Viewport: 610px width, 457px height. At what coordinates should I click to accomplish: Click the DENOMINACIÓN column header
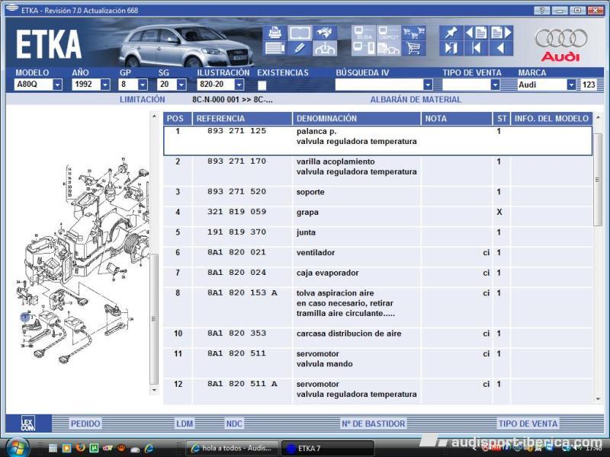[x=357, y=119]
